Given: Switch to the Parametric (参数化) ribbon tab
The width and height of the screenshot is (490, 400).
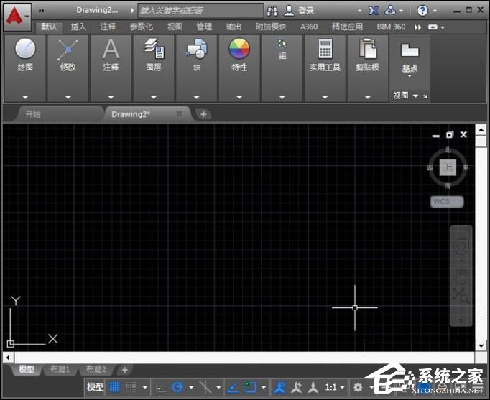Looking at the screenshot, I should [x=142, y=27].
